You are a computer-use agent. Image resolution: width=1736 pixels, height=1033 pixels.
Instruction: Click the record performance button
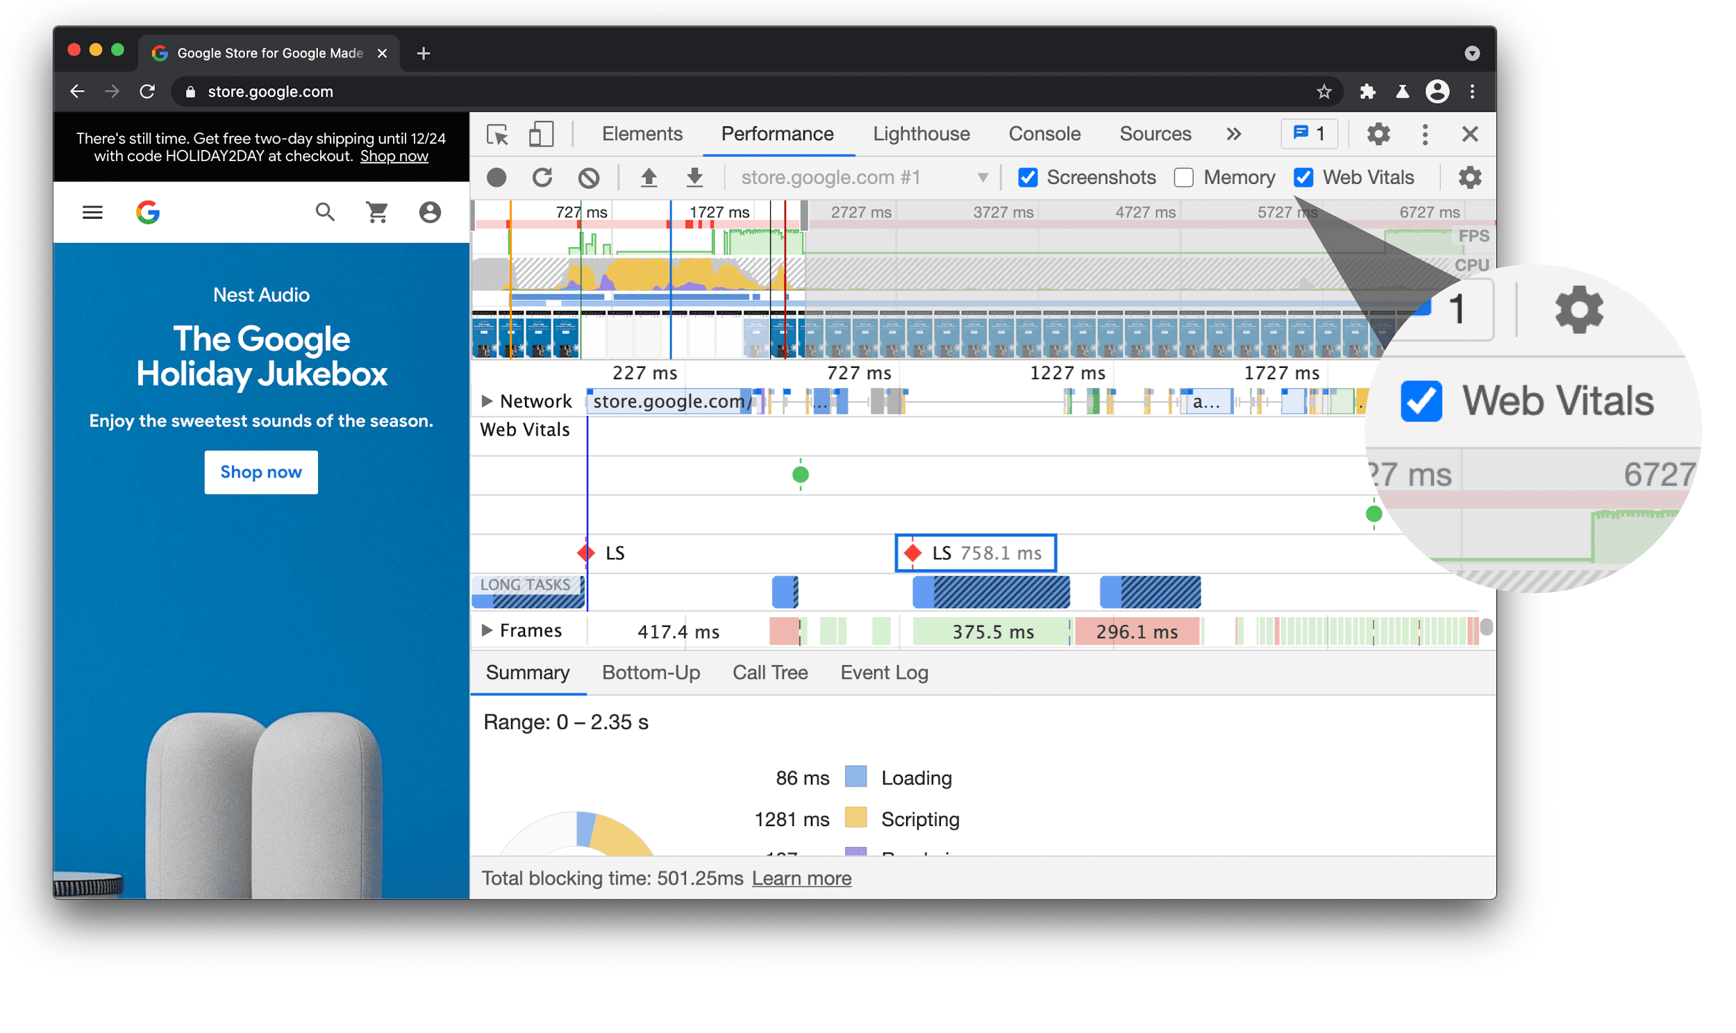(496, 176)
